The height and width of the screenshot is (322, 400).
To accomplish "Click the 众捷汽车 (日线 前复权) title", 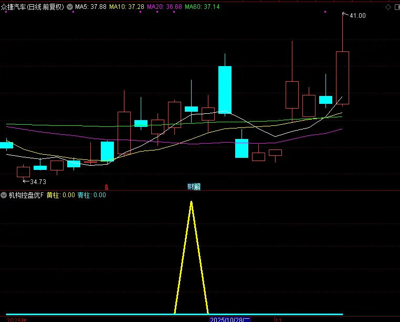I will 33,7.
